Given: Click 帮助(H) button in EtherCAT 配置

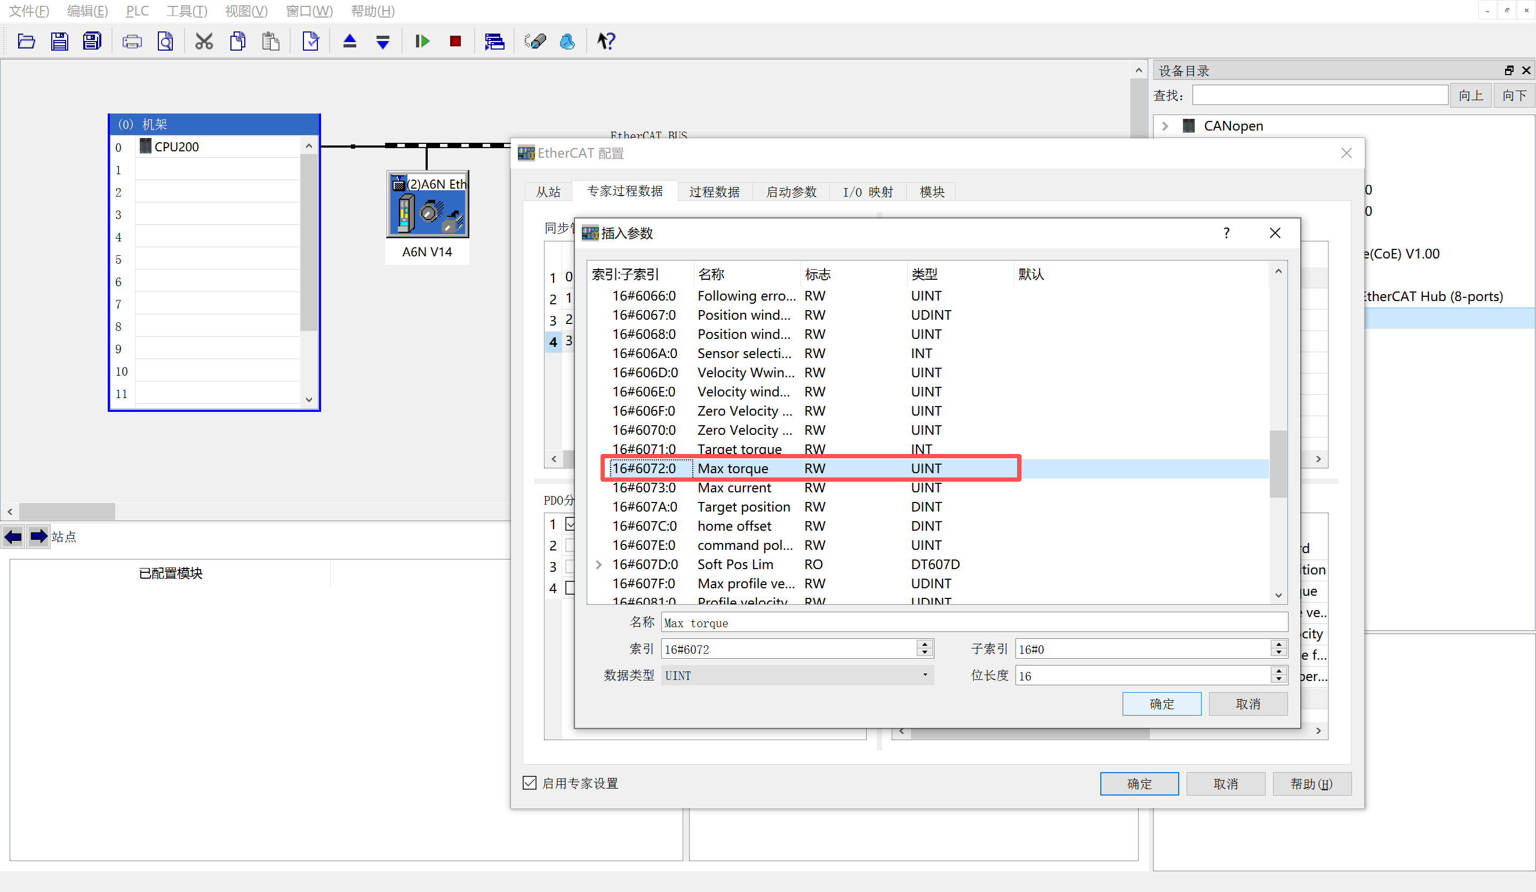Looking at the screenshot, I should click(x=1311, y=784).
